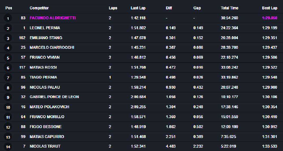Click position 14 circle badge

[8, 147]
